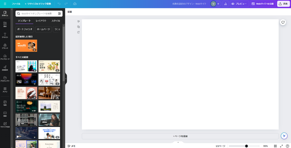Toggle grid view of pages
The height and width of the screenshot is (148, 291).
(275, 146)
